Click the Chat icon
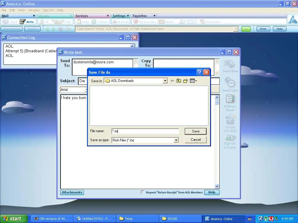This screenshot has height=223, width=298. [x=58, y=21]
